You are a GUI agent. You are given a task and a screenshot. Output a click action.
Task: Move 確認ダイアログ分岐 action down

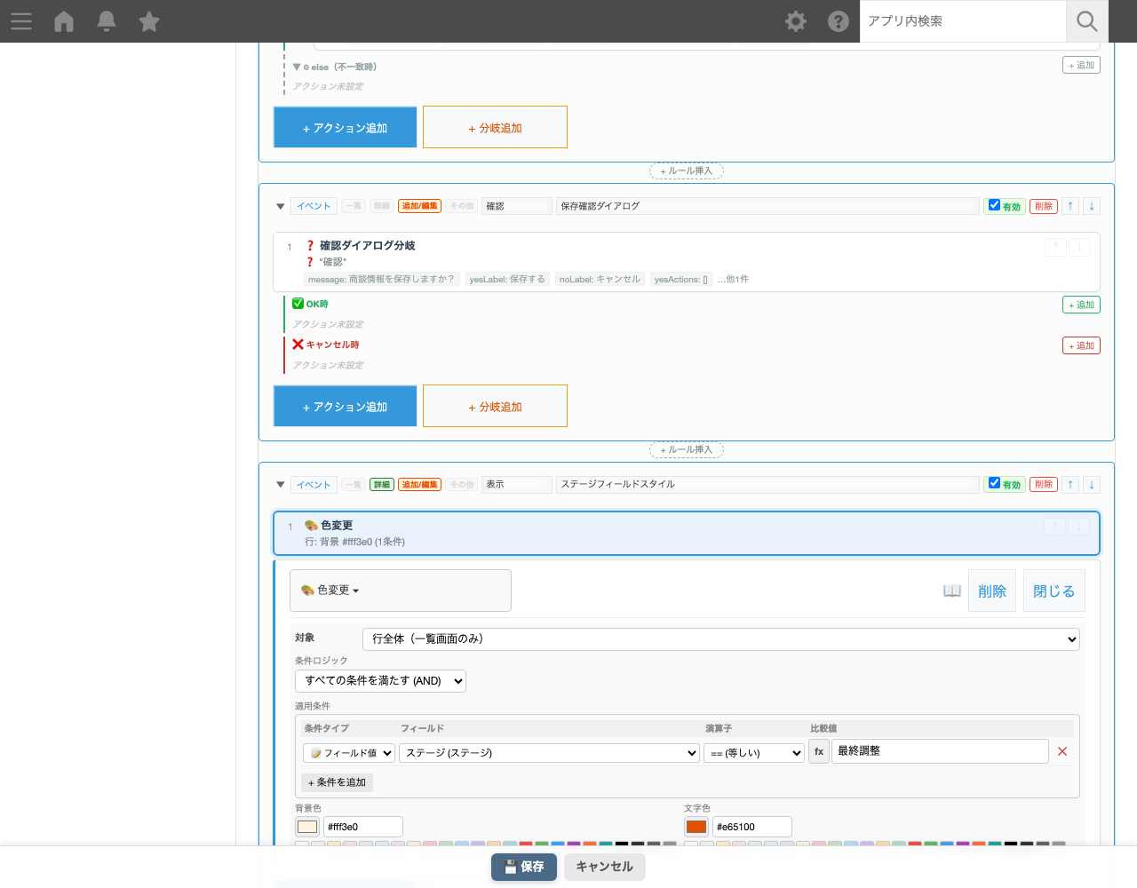1079,247
